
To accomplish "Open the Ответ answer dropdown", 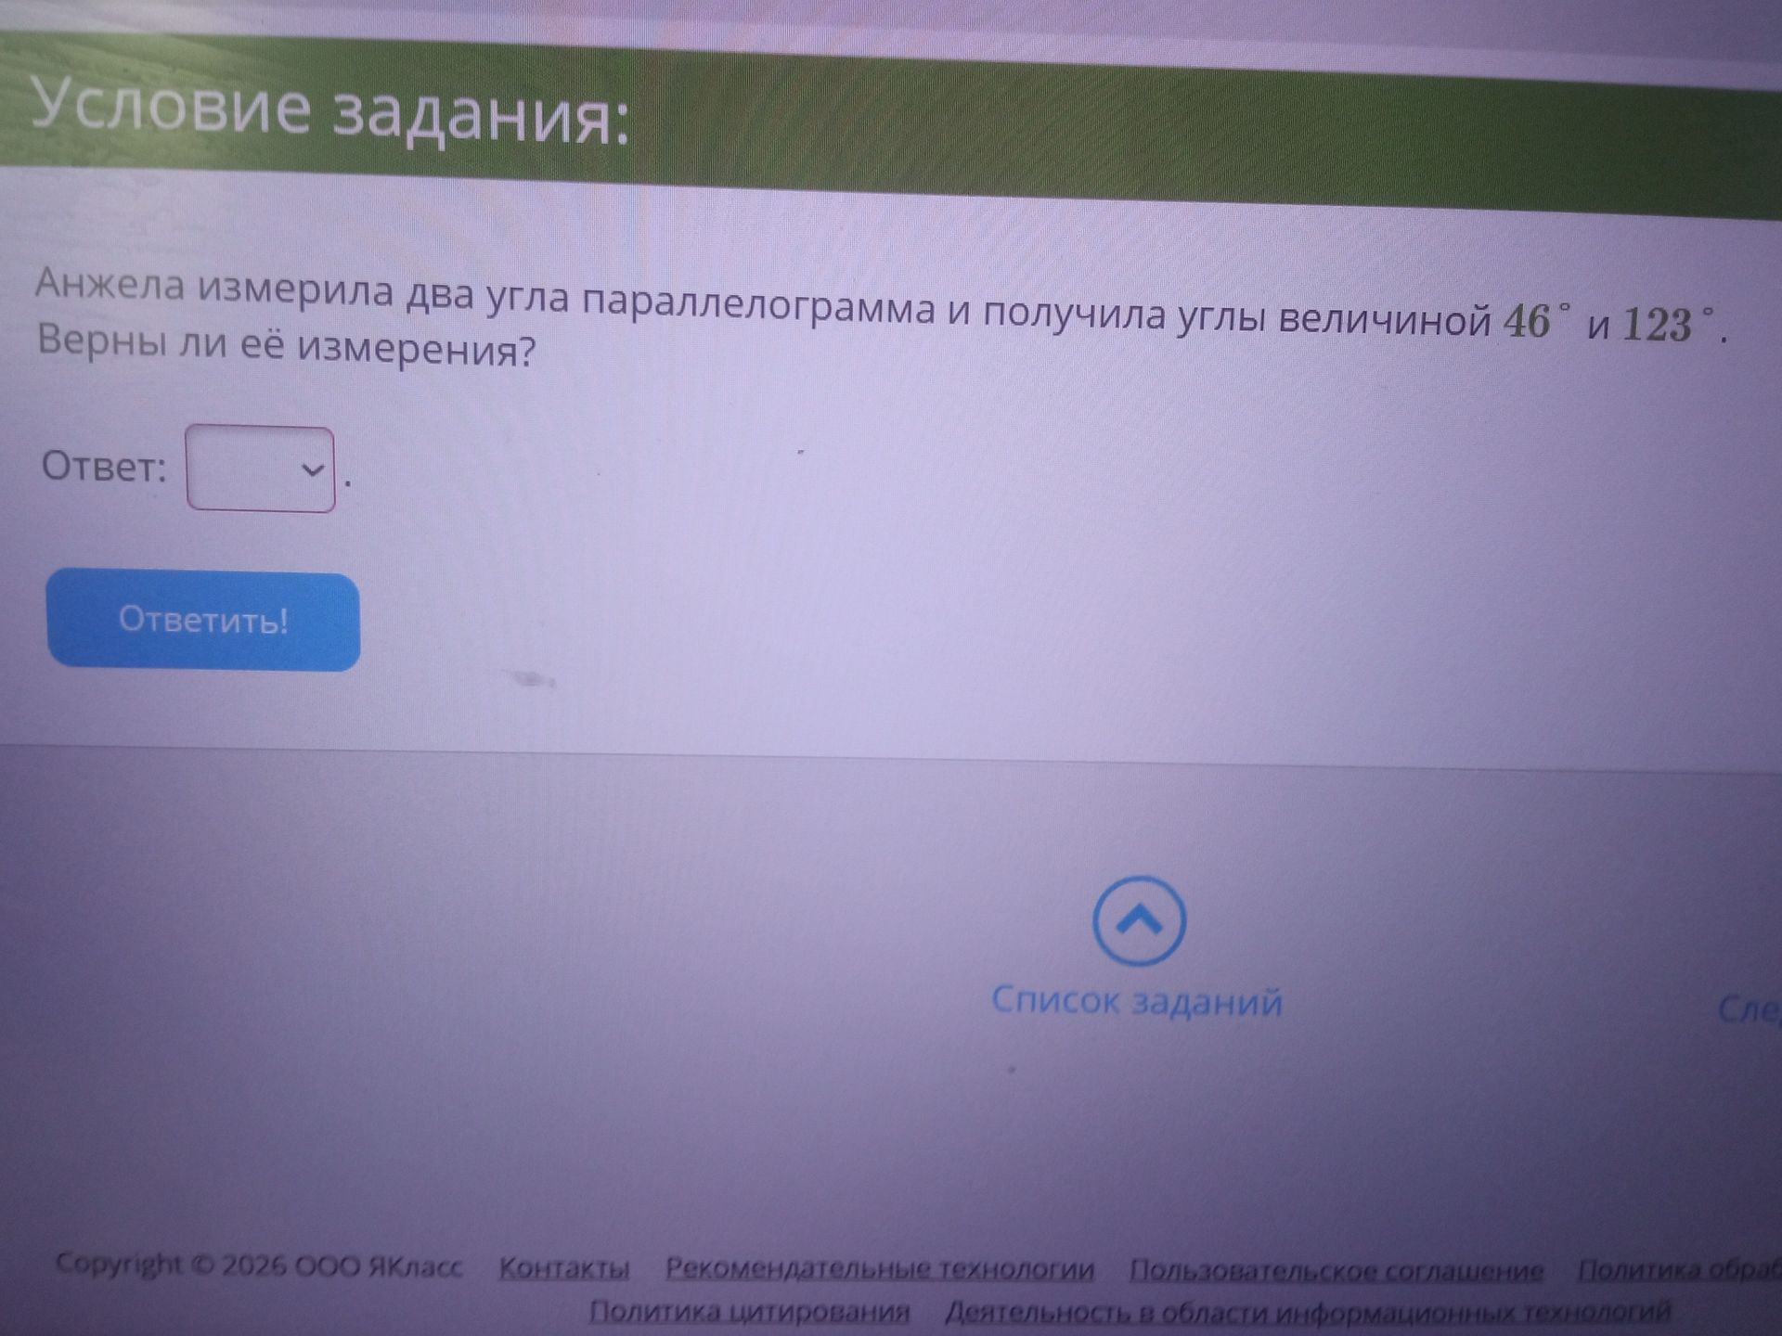I will pyautogui.click(x=261, y=469).
